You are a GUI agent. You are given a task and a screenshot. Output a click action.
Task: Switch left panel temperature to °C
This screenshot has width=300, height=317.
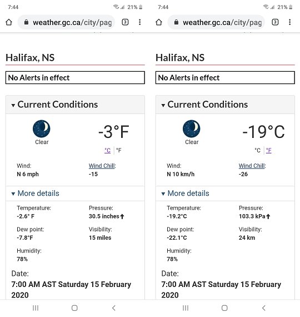point(107,150)
